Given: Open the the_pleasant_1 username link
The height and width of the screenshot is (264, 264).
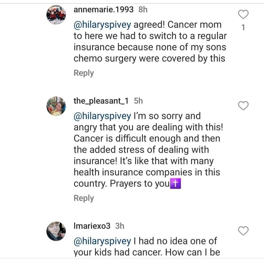Looking at the screenshot, I should (x=101, y=101).
